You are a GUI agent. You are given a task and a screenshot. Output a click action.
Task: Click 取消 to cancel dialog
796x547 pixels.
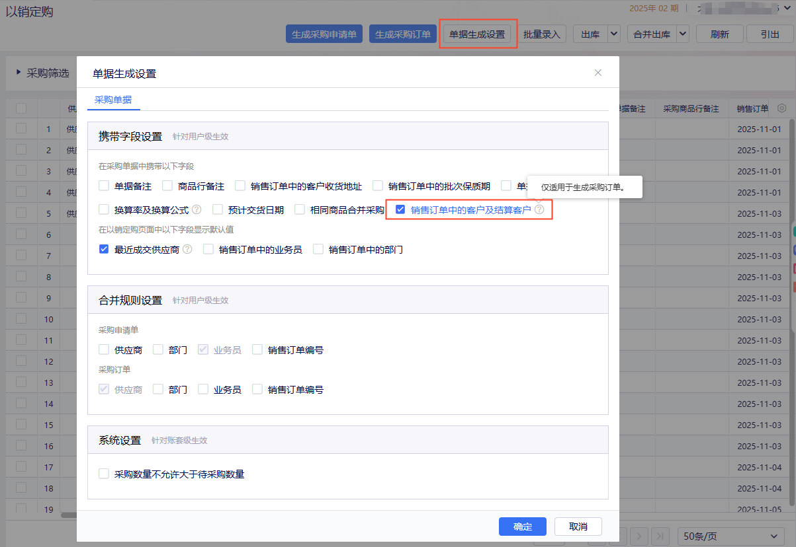(578, 527)
